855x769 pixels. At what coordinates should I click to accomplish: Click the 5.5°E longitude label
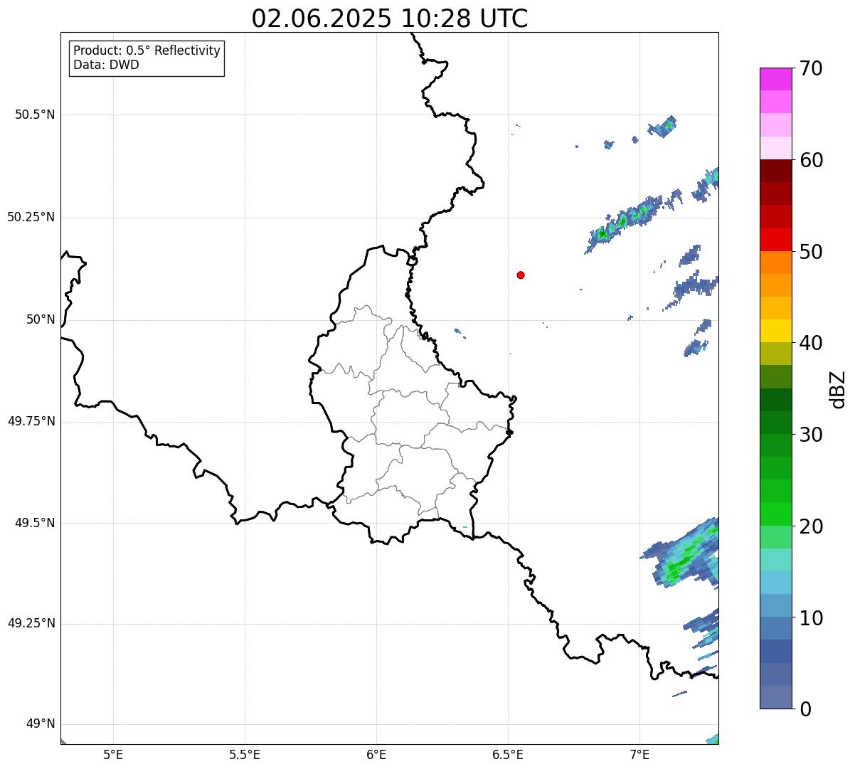[245, 754]
